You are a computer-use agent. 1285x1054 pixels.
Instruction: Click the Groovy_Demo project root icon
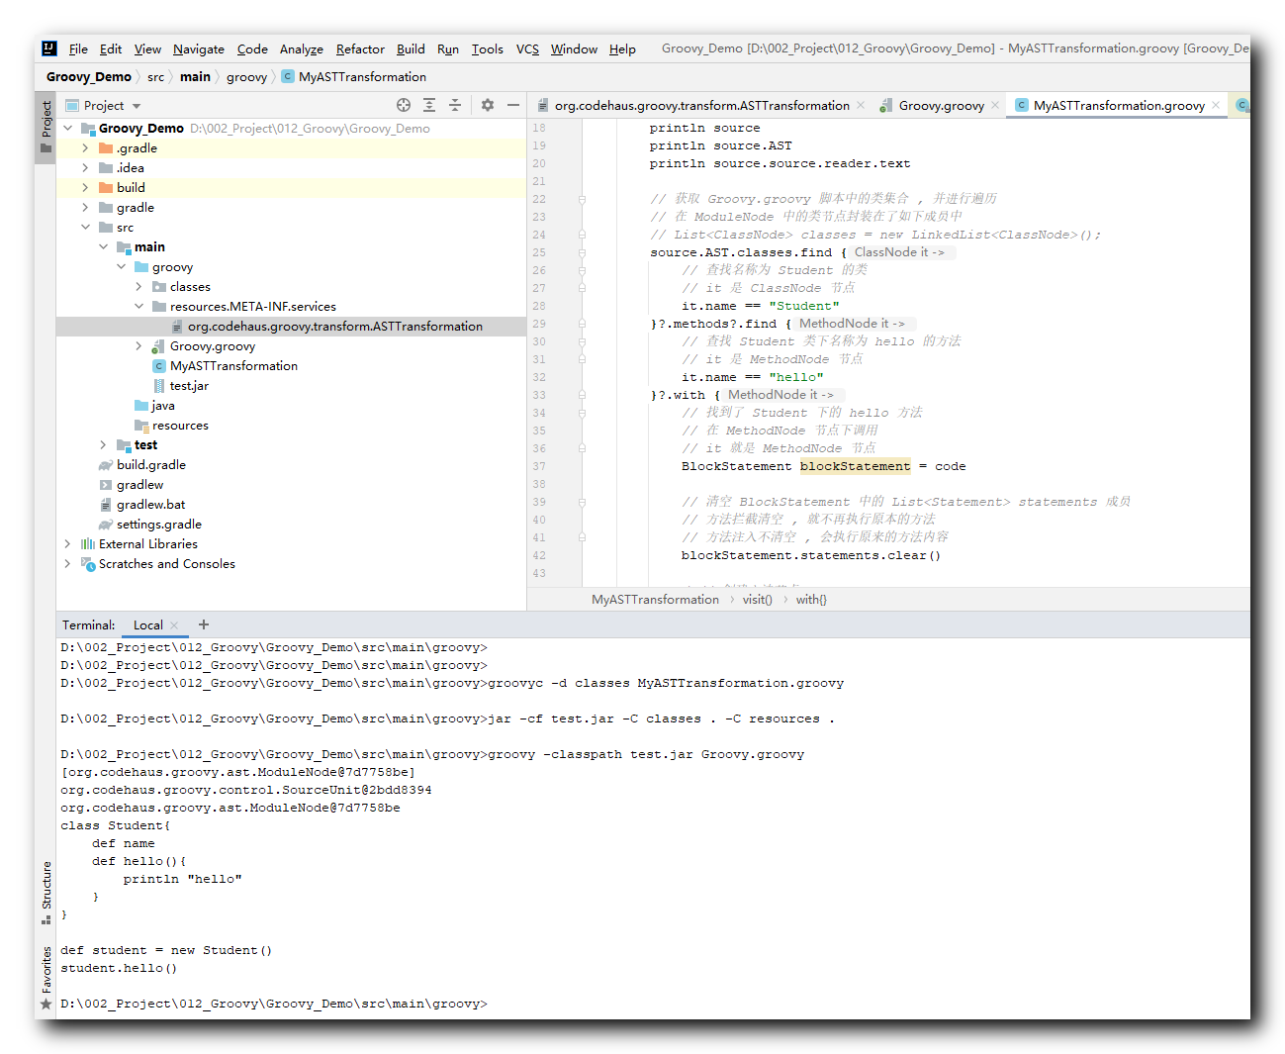(x=88, y=129)
